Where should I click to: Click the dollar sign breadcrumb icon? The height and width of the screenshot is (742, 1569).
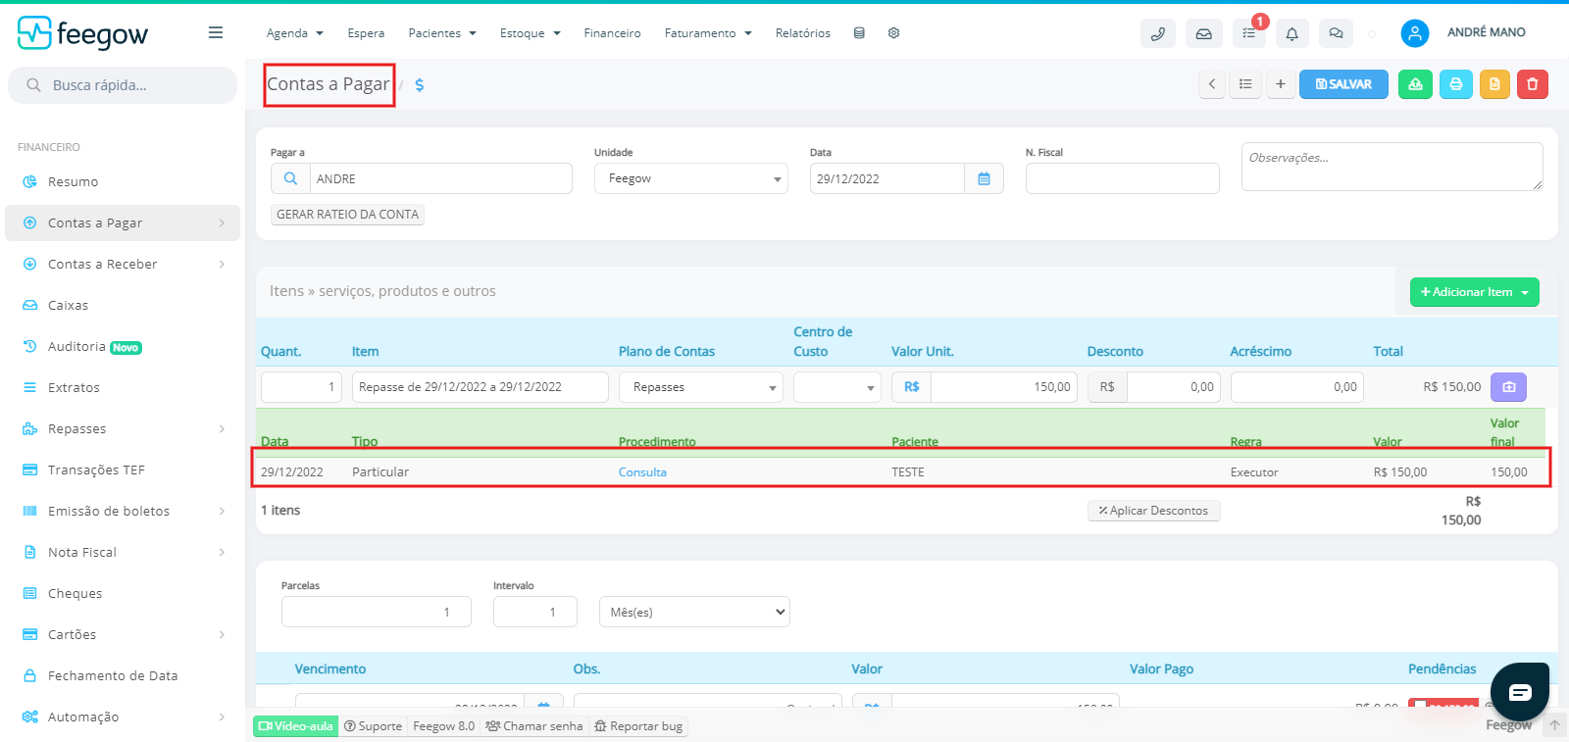[419, 85]
